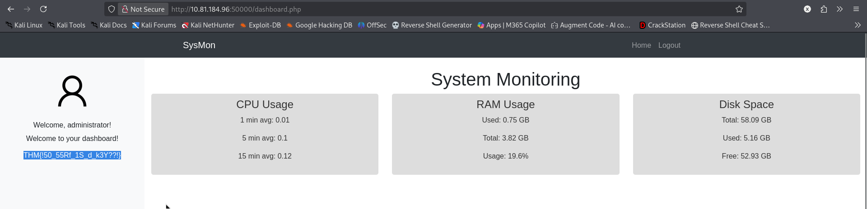Click the CPU Usage card title
The image size is (867, 209).
(265, 104)
